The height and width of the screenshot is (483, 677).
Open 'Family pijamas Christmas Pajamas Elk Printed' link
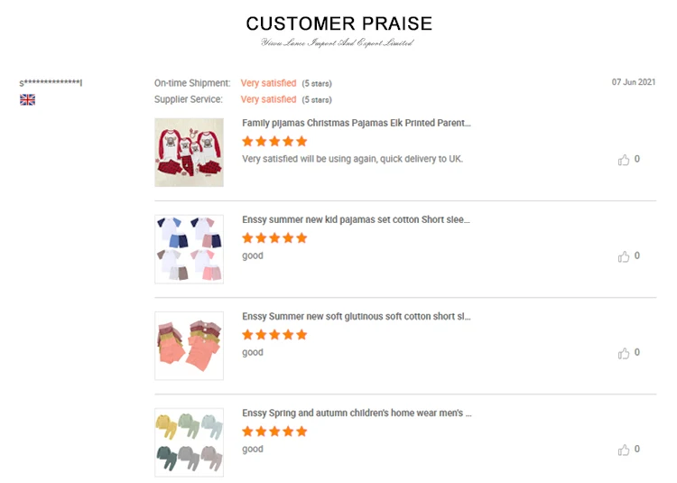pyautogui.click(x=357, y=123)
